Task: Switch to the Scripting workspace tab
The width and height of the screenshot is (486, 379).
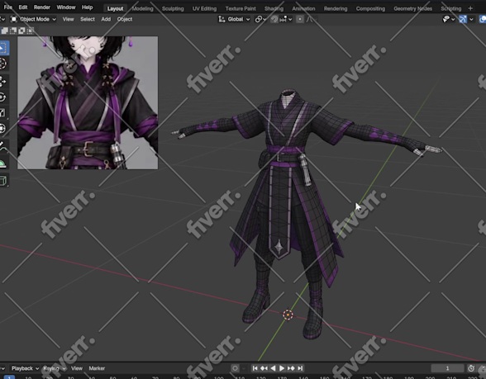Action: pyautogui.click(x=451, y=8)
